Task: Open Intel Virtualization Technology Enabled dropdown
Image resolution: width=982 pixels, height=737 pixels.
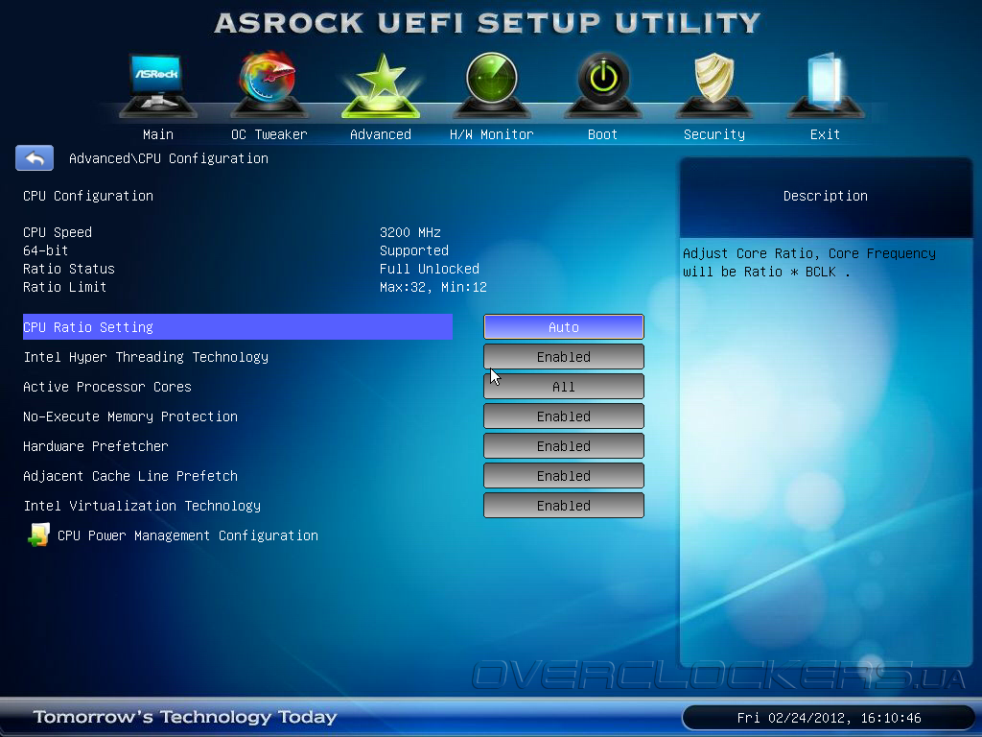Action: 564,505
